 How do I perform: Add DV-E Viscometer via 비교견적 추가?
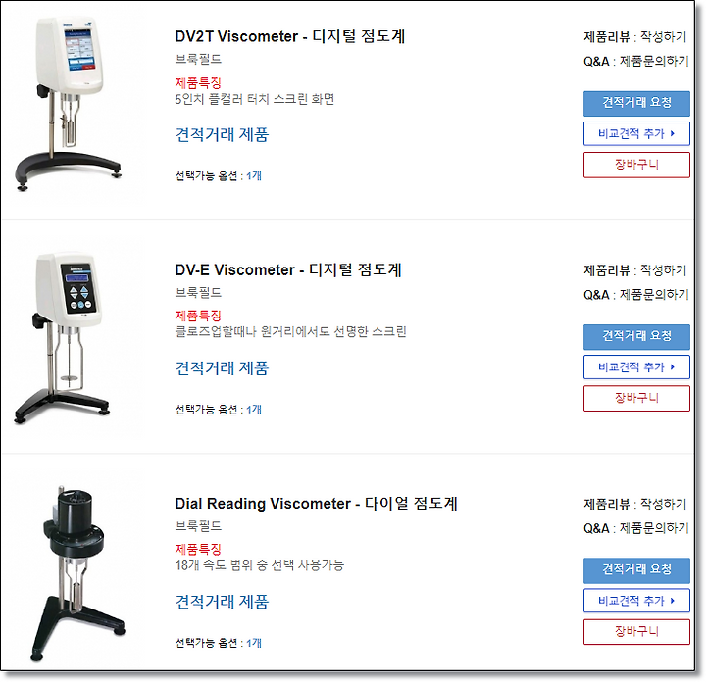(636, 367)
